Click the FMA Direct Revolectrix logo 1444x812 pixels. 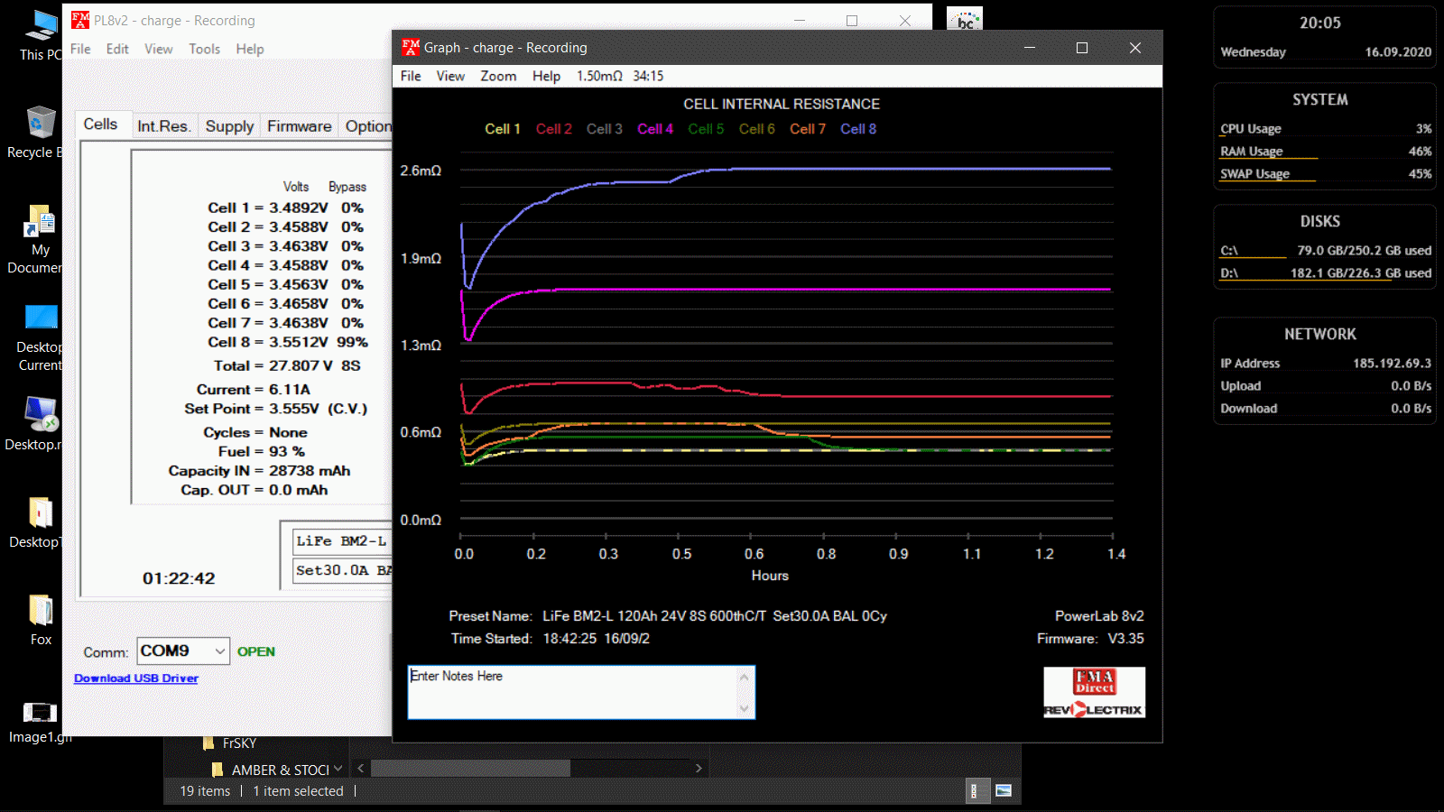(x=1094, y=693)
